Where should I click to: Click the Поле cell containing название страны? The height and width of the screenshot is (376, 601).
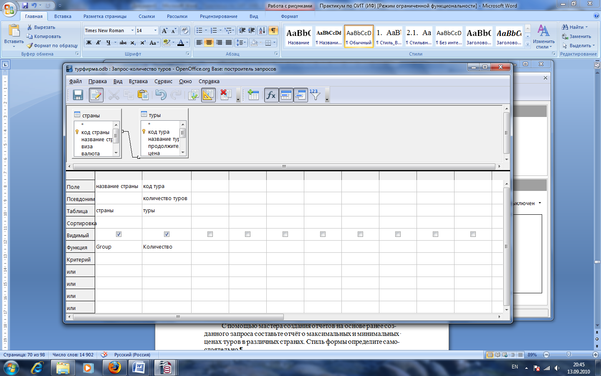119,186
